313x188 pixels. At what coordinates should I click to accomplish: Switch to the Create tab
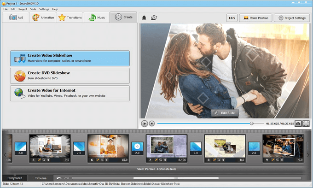(x=123, y=18)
